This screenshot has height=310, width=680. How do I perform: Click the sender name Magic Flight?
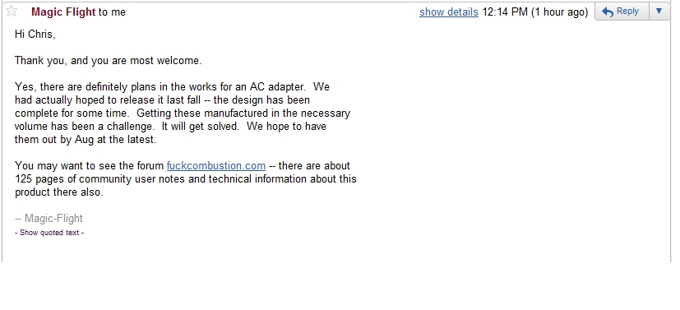[63, 12]
